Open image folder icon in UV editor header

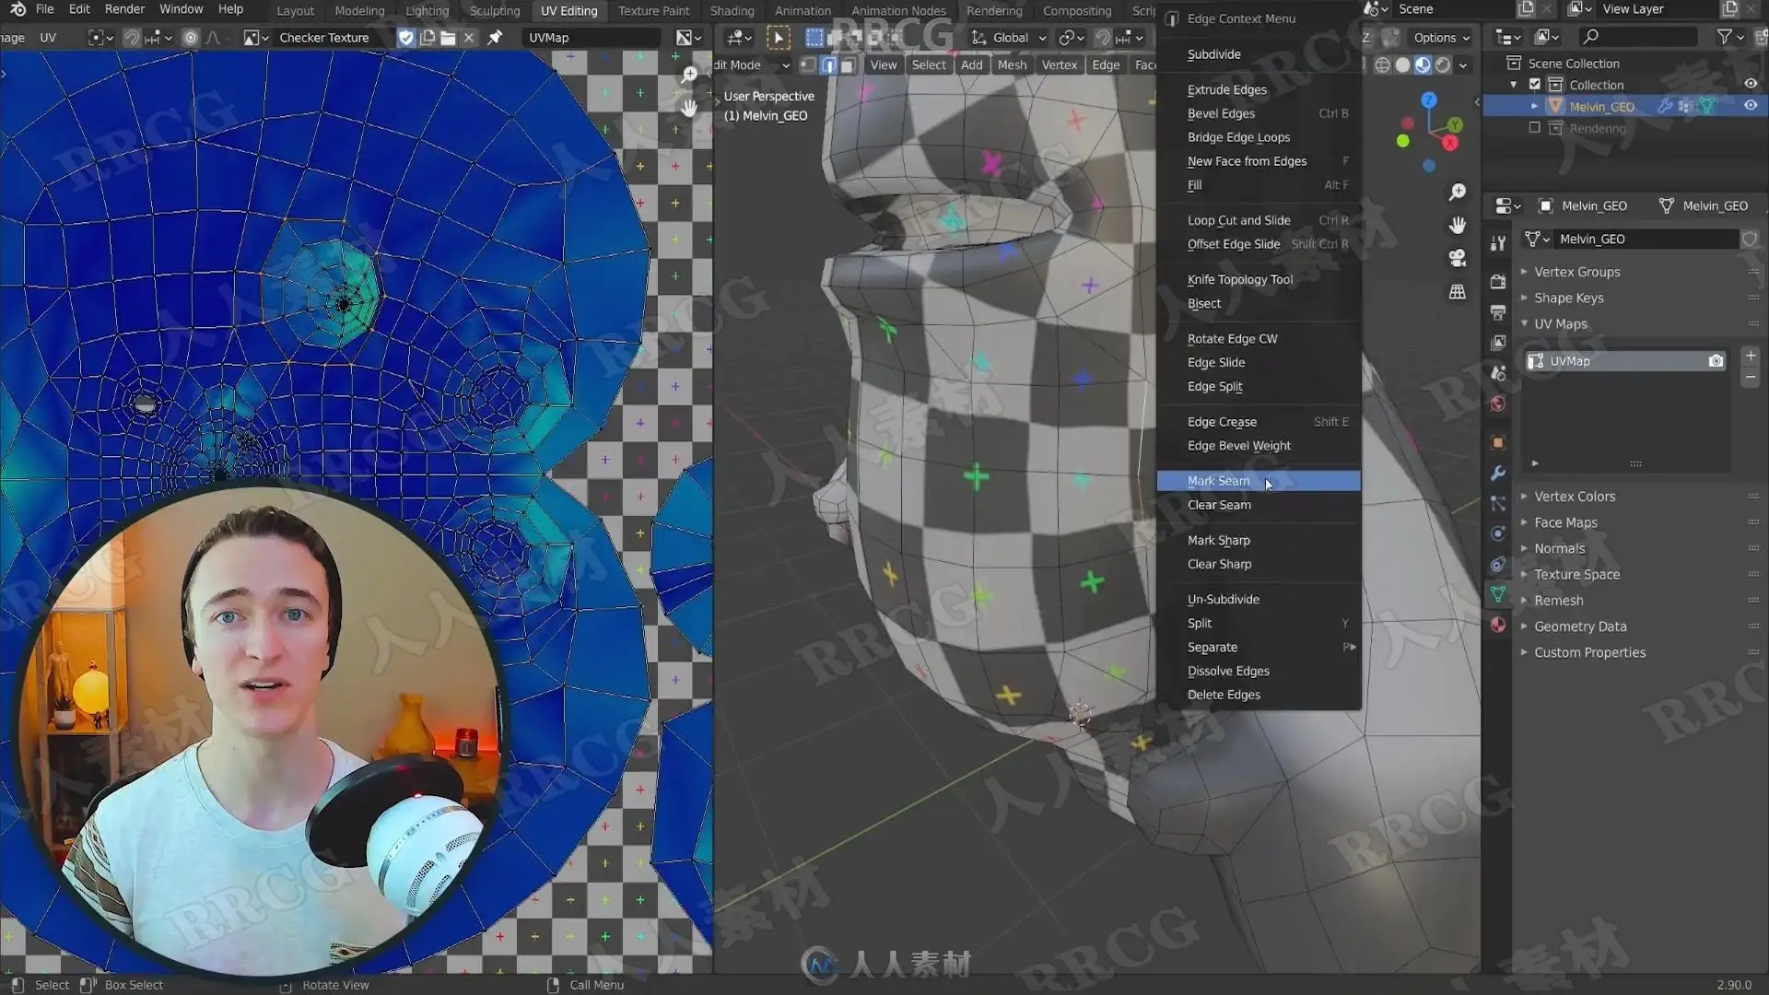pyautogui.click(x=448, y=38)
